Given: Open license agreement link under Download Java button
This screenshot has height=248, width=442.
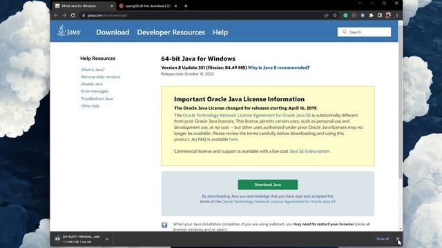Looking at the screenshot, I should coord(278,202).
